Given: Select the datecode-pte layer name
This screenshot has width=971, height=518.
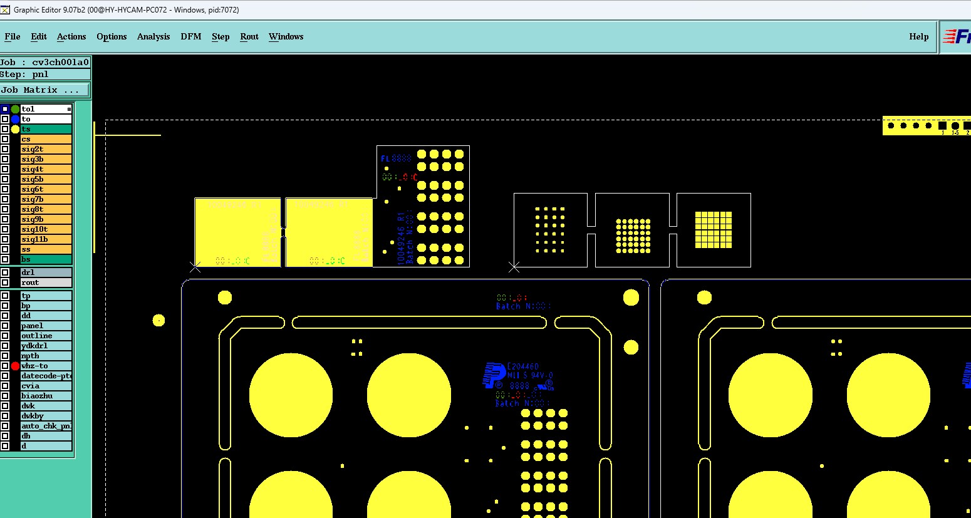Looking at the screenshot, I should pos(46,376).
